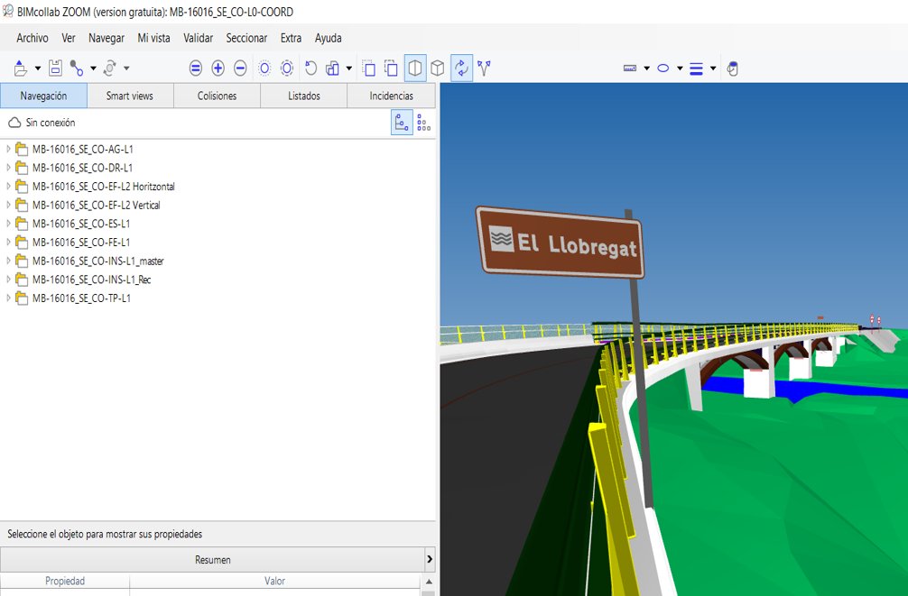Screen dimensions: 908x596
Task: Toggle the highlighted perspective box view icon
Action: (x=415, y=69)
